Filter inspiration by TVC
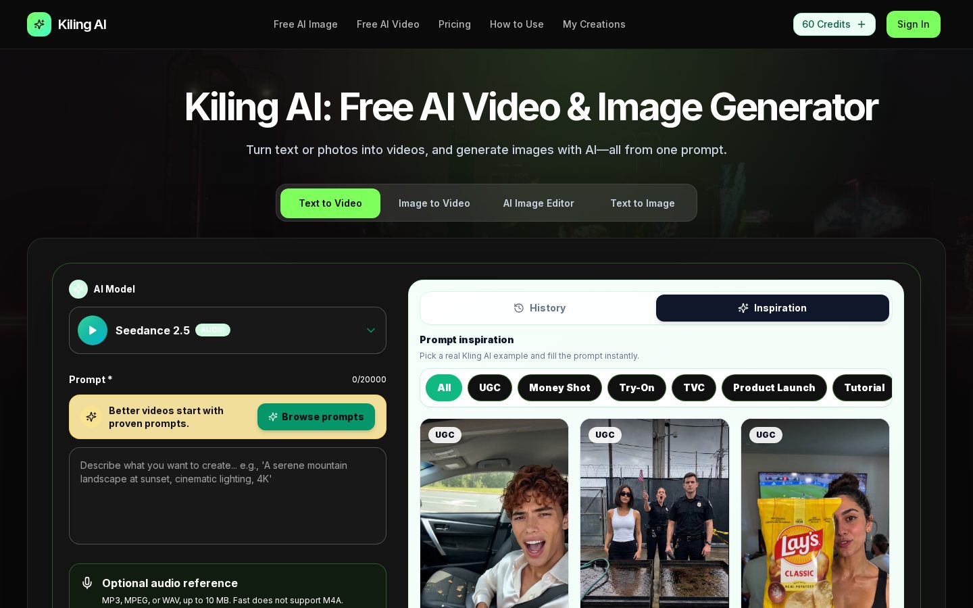973x608 pixels. 694,388
